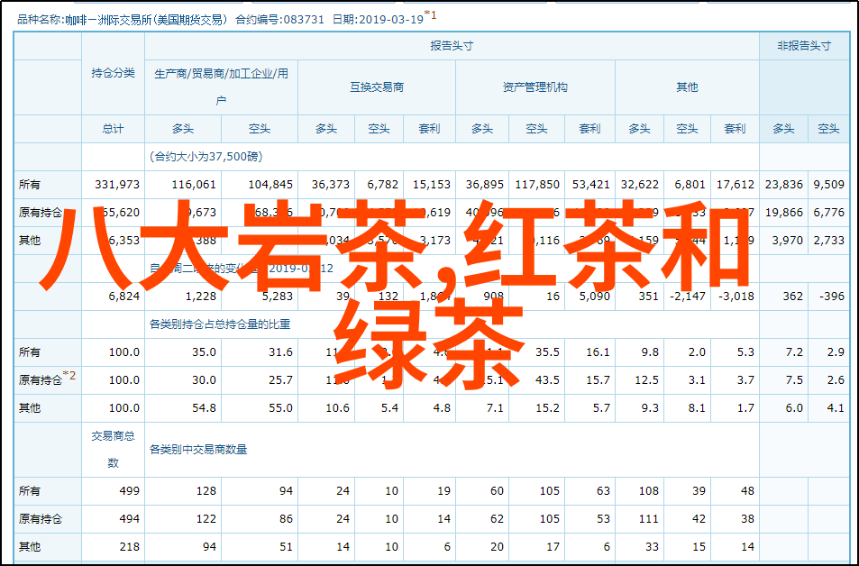Select the 总计 column header
This screenshot has height=566, width=859.
click(x=113, y=129)
